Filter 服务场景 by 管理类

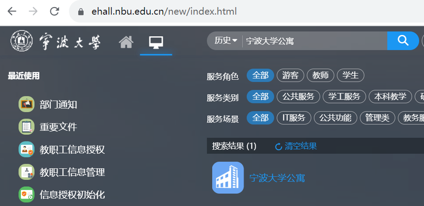click(377, 118)
